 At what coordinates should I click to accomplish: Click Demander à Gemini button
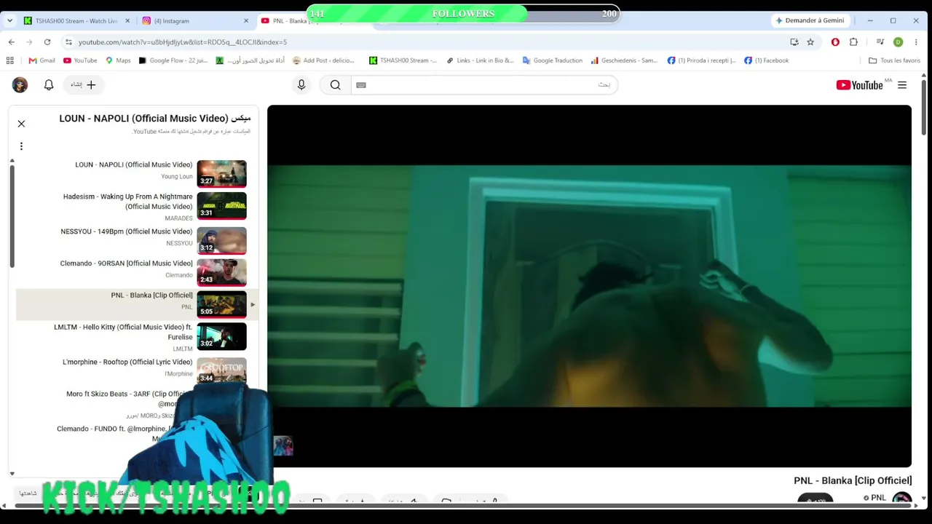tap(810, 20)
